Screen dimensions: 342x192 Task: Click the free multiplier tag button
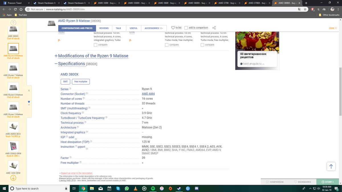[81, 82]
